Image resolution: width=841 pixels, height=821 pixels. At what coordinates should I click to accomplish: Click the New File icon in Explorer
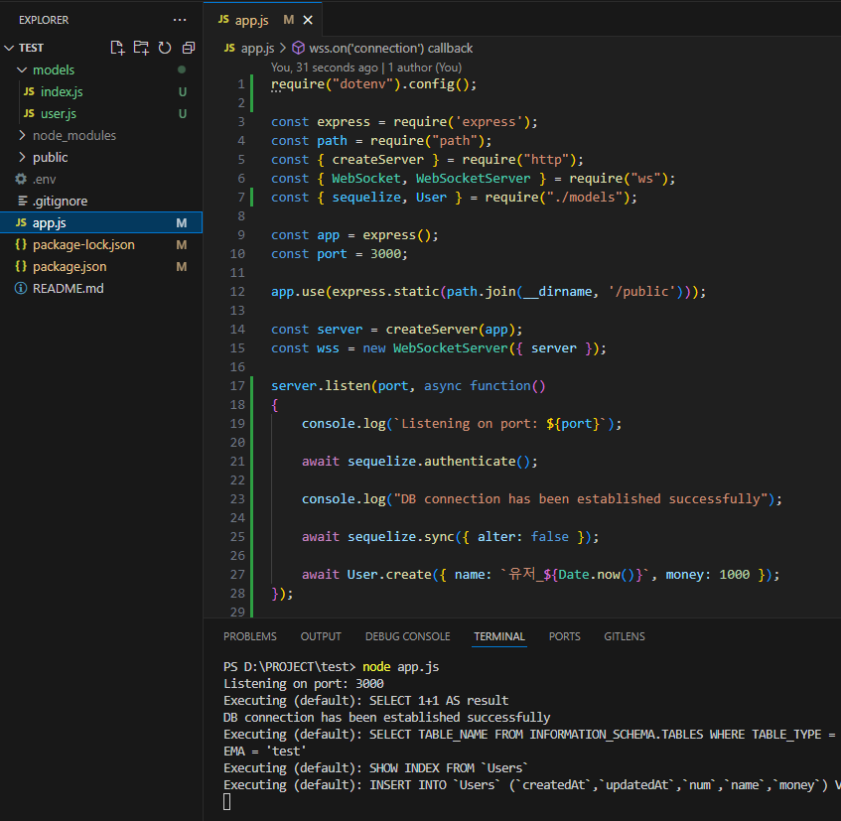pos(117,48)
